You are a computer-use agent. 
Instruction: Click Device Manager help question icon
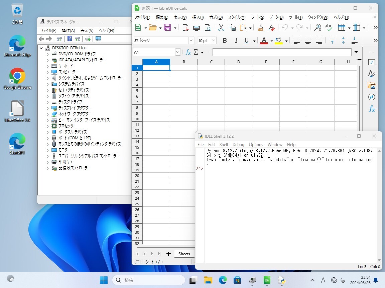coord(70,39)
